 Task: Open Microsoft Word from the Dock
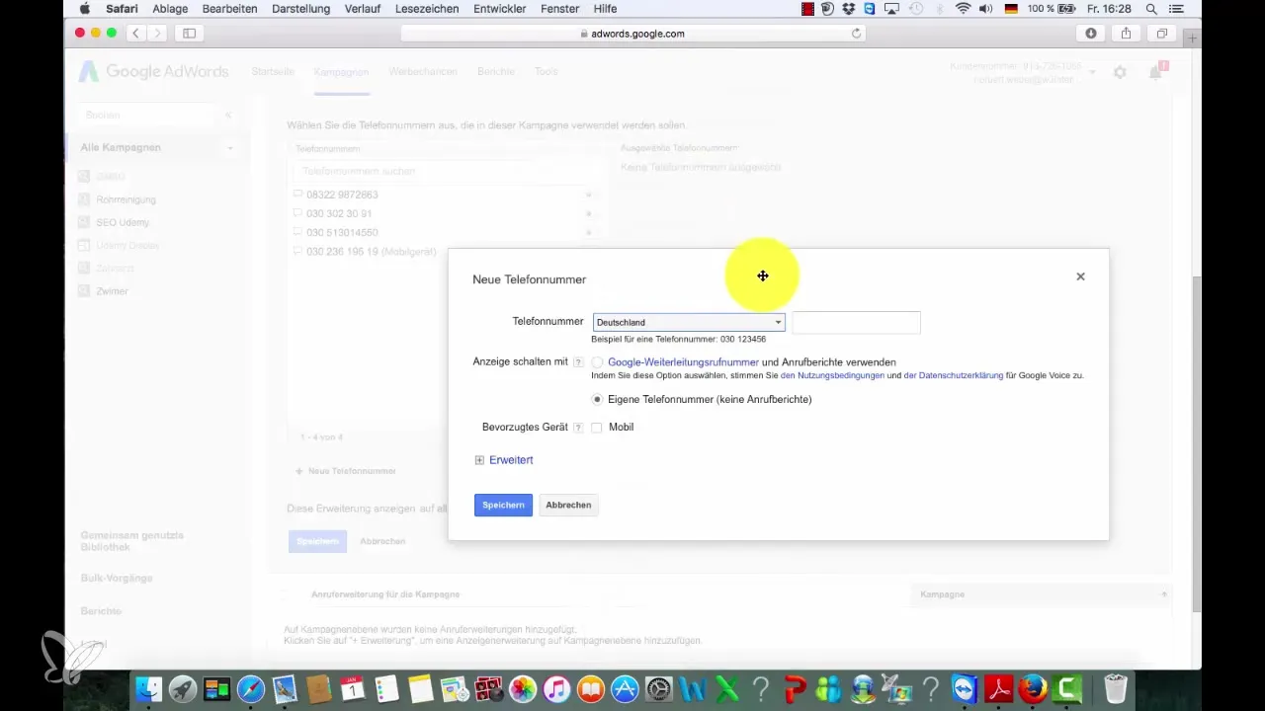[693, 688]
